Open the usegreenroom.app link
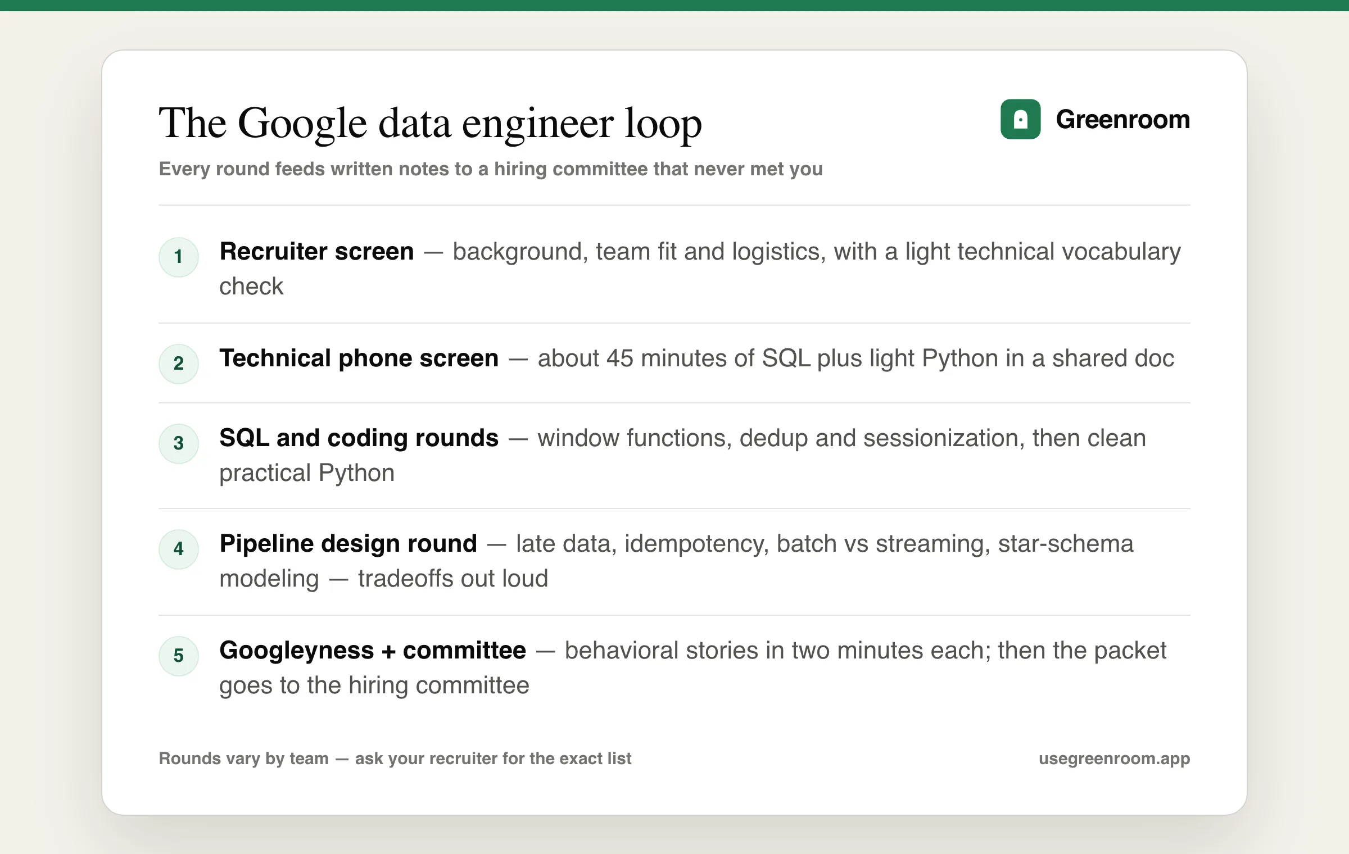The image size is (1349, 854). pyautogui.click(x=1114, y=758)
